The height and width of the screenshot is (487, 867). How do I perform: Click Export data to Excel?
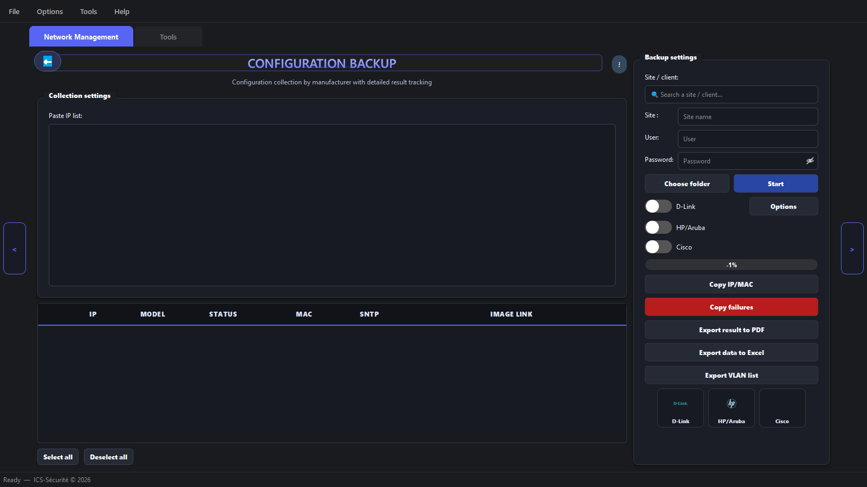pos(732,352)
